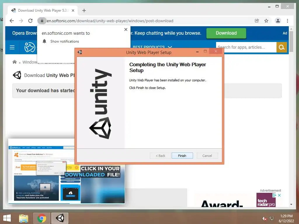Select Unity installer in the taskbar
This screenshot has width=299, height=224.
tap(60, 218)
